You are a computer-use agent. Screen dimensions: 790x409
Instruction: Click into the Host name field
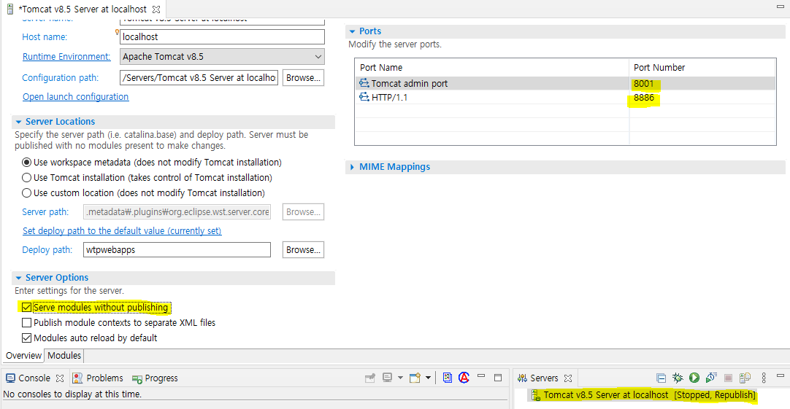(x=222, y=36)
